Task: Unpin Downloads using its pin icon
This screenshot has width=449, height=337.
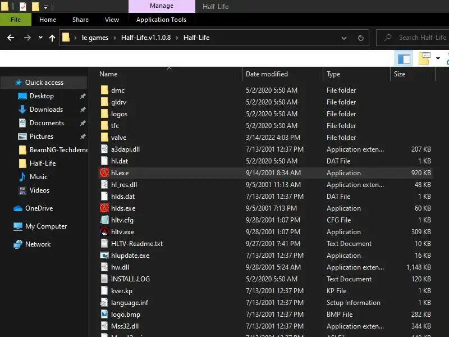Action: (x=83, y=110)
